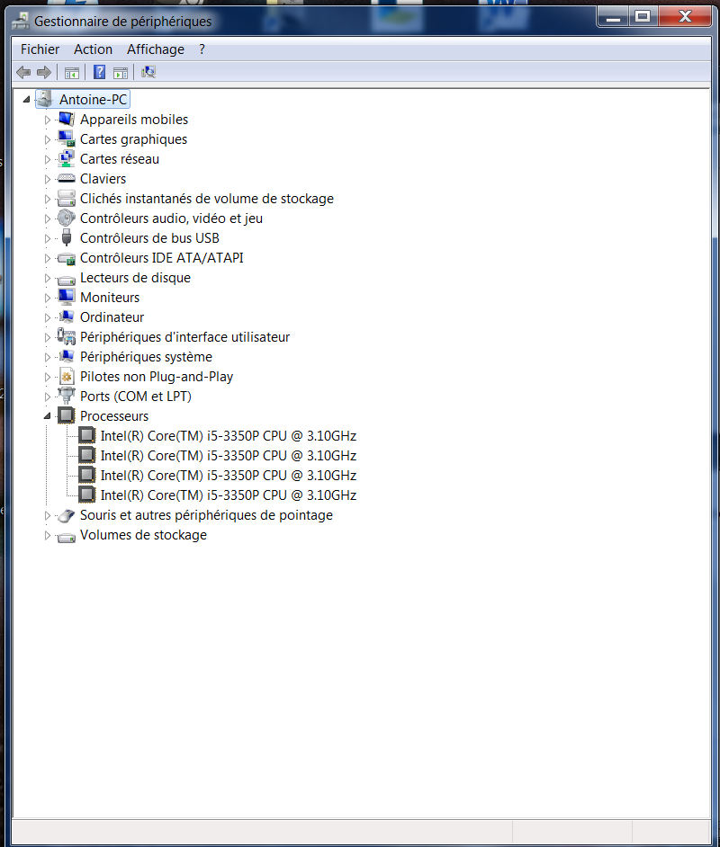Click the Show/Hide console tree toolbar icon
The width and height of the screenshot is (720, 847).
coord(71,73)
